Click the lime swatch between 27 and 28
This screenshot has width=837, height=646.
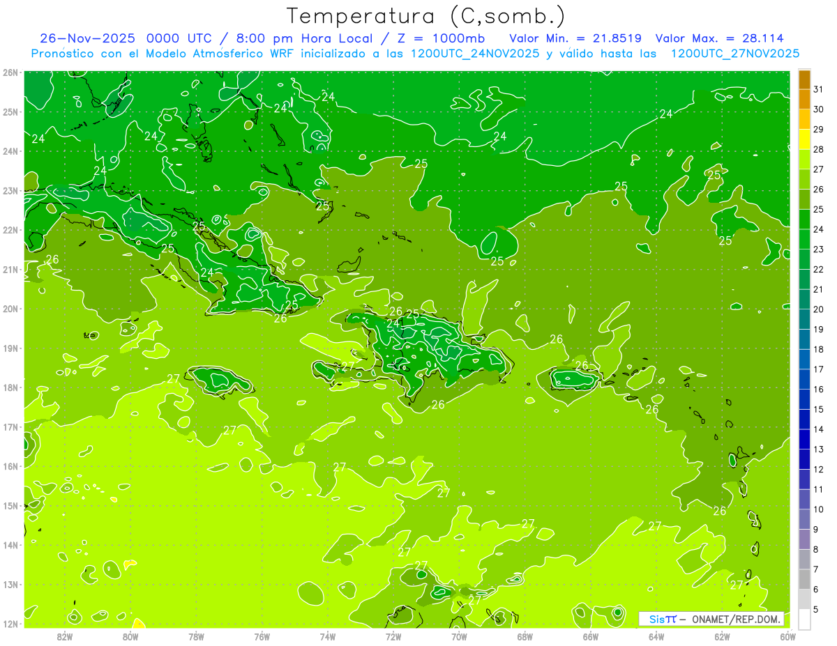click(x=805, y=160)
